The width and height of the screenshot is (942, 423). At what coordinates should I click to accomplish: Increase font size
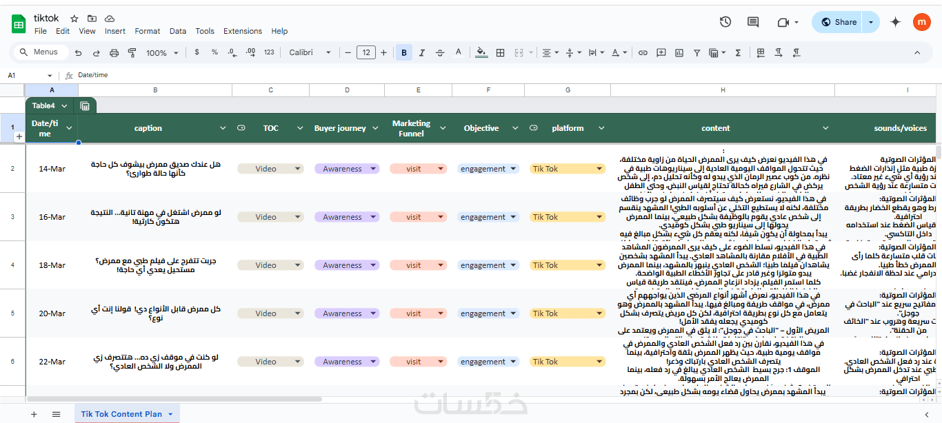pyautogui.click(x=384, y=52)
